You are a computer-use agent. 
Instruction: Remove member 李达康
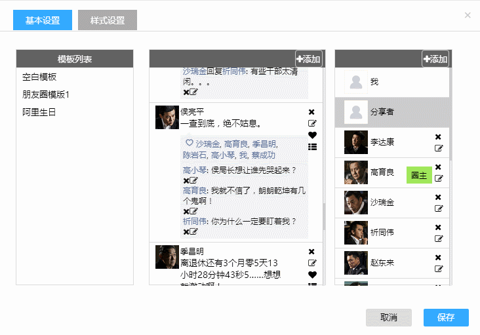click(439, 137)
